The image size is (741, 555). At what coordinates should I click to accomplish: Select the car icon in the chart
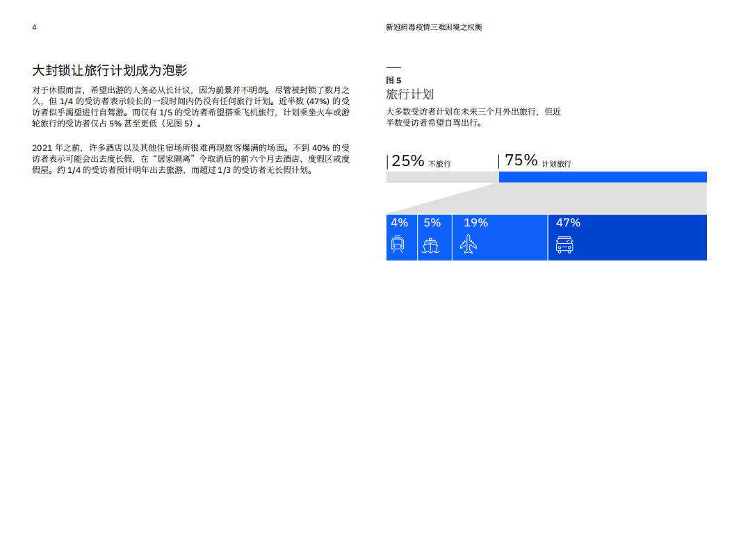[565, 245]
